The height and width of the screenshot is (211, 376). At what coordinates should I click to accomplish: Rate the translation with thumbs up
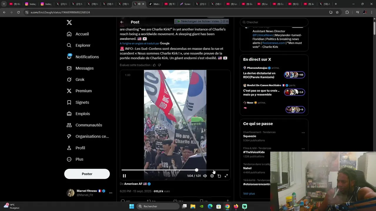pos(154,65)
